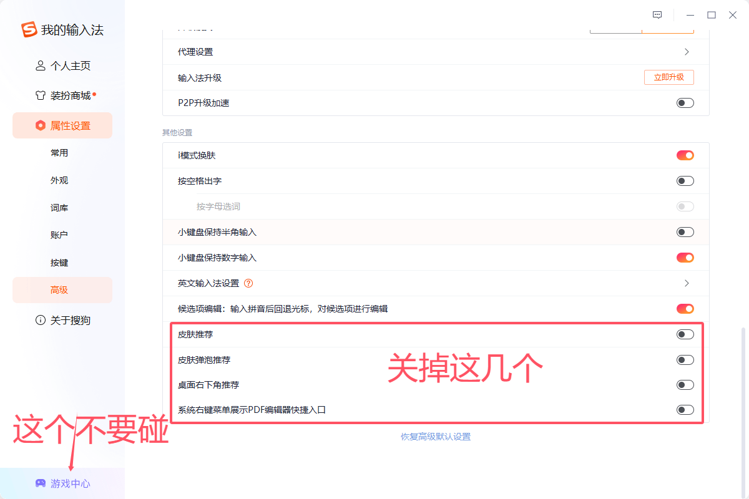Open the feedback message icon in title bar
The image size is (749, 499).
click(x=657, y=15)
